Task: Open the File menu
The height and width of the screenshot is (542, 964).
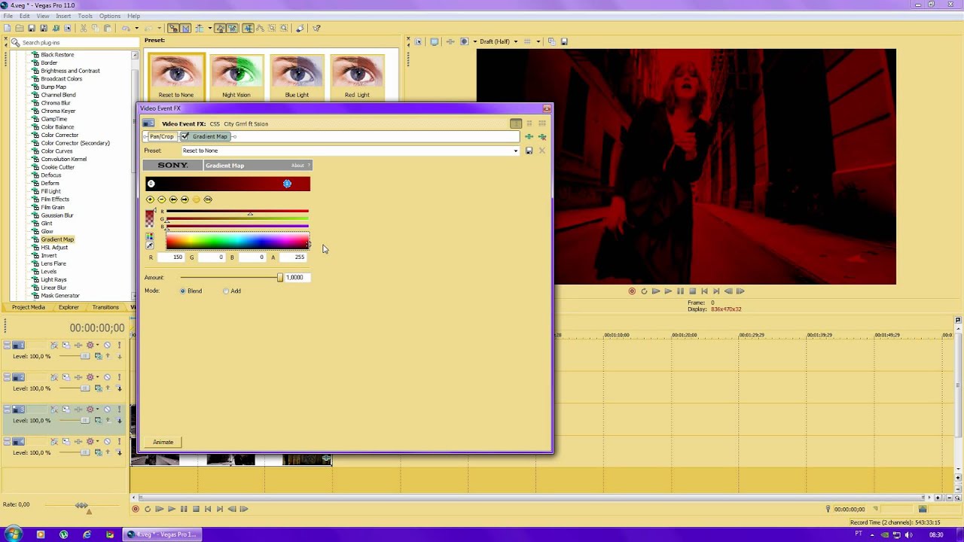Action: point(8,16)
